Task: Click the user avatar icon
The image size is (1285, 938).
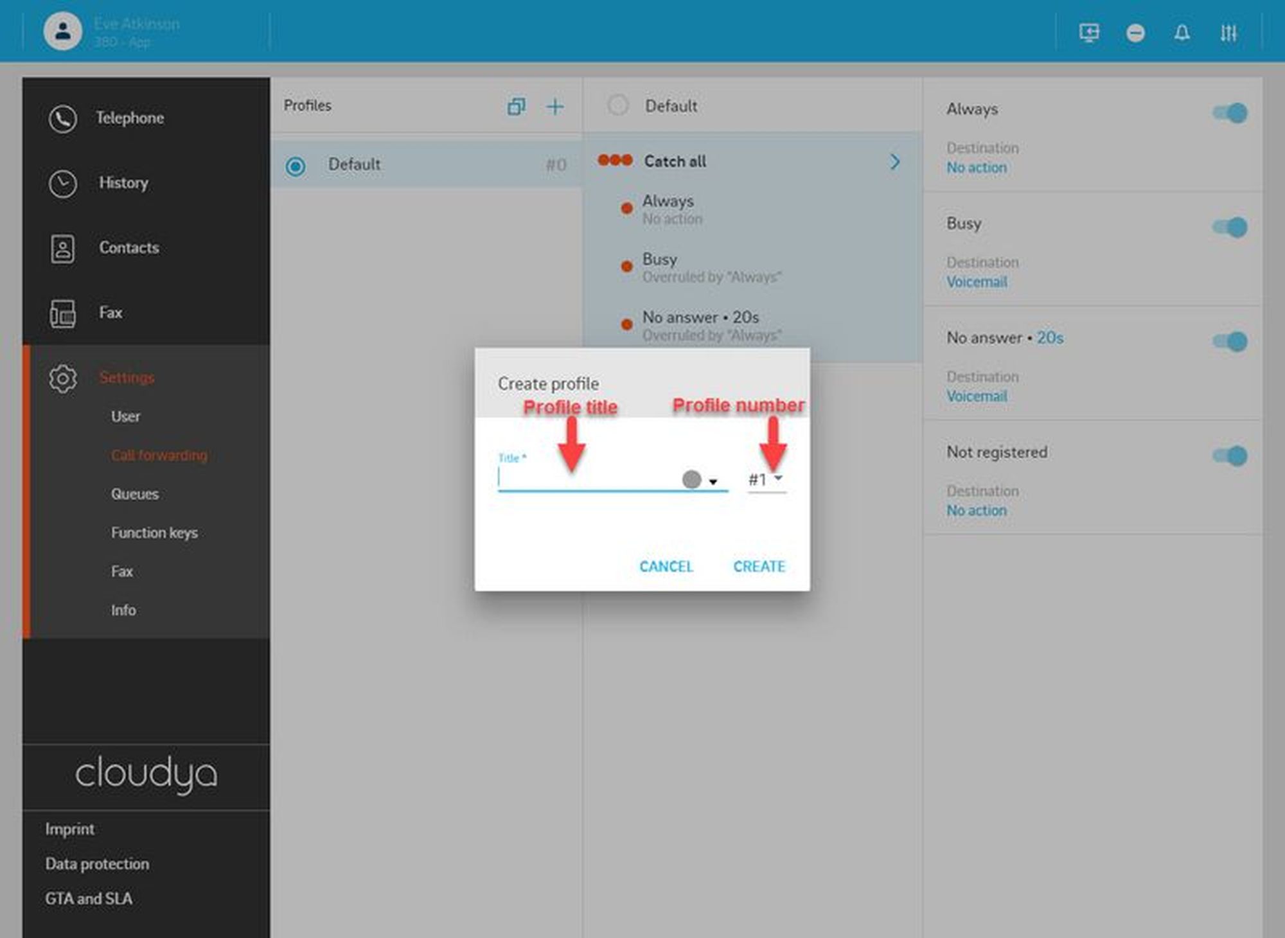Action: click(x=62, y=31)
